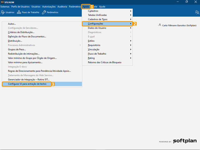
Task: Choose Retorno das Críticas de Bloqueio
Action: tap(105, 62)
